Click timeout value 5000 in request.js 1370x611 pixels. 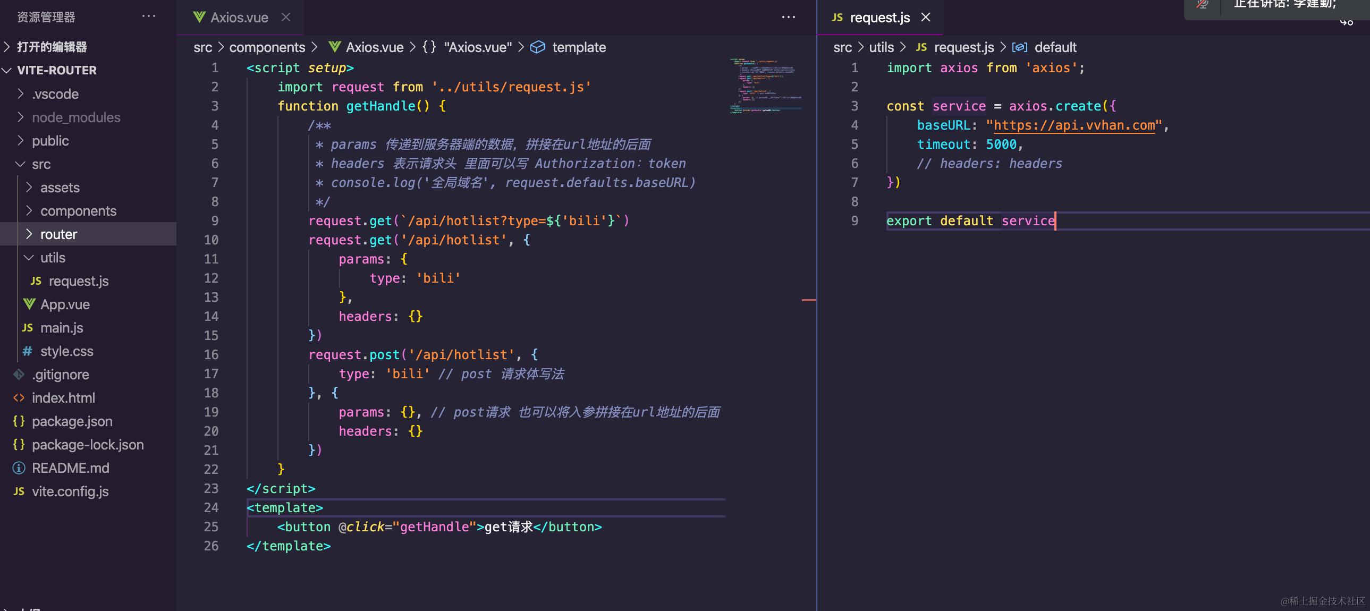pyautogui.click(x=1001, y=144)
